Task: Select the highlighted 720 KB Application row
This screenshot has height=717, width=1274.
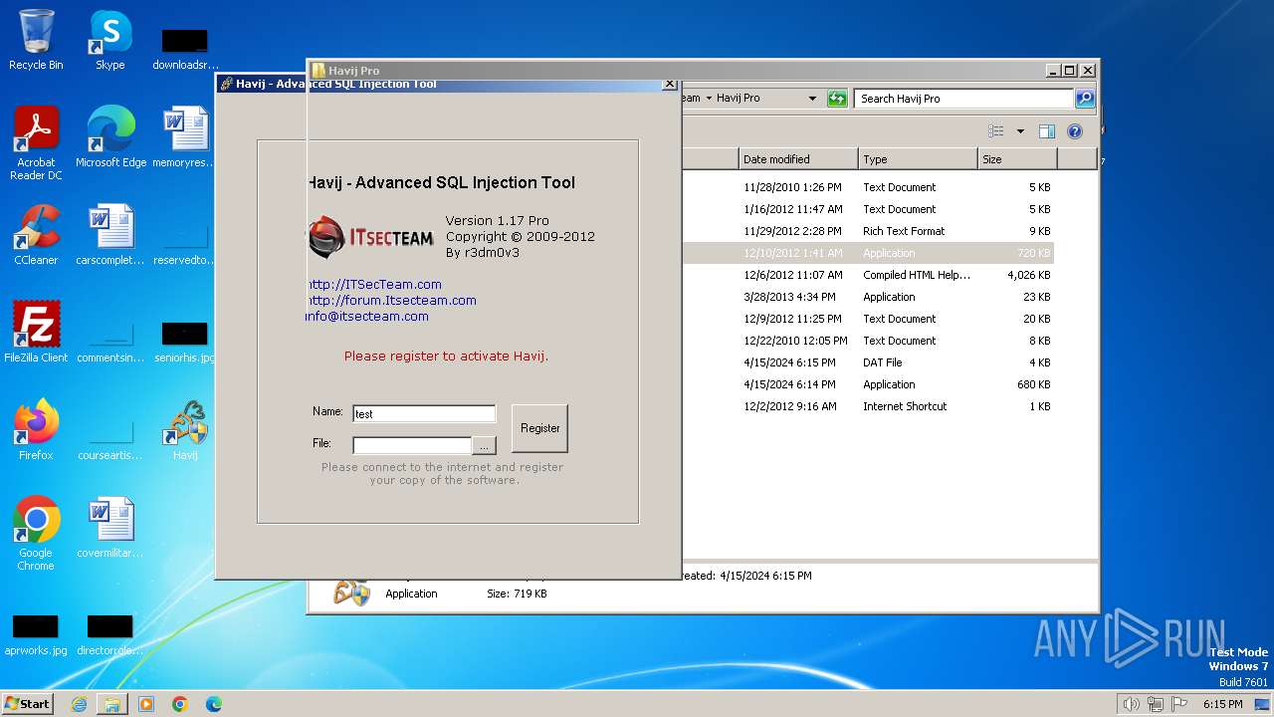Action: tap(868, 253)
